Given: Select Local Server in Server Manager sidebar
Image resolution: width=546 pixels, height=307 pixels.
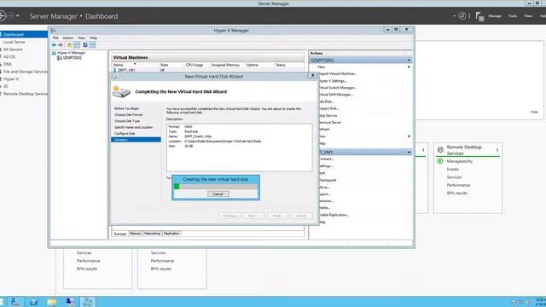Looking at the screenshot, I should (x=15, y=42).
